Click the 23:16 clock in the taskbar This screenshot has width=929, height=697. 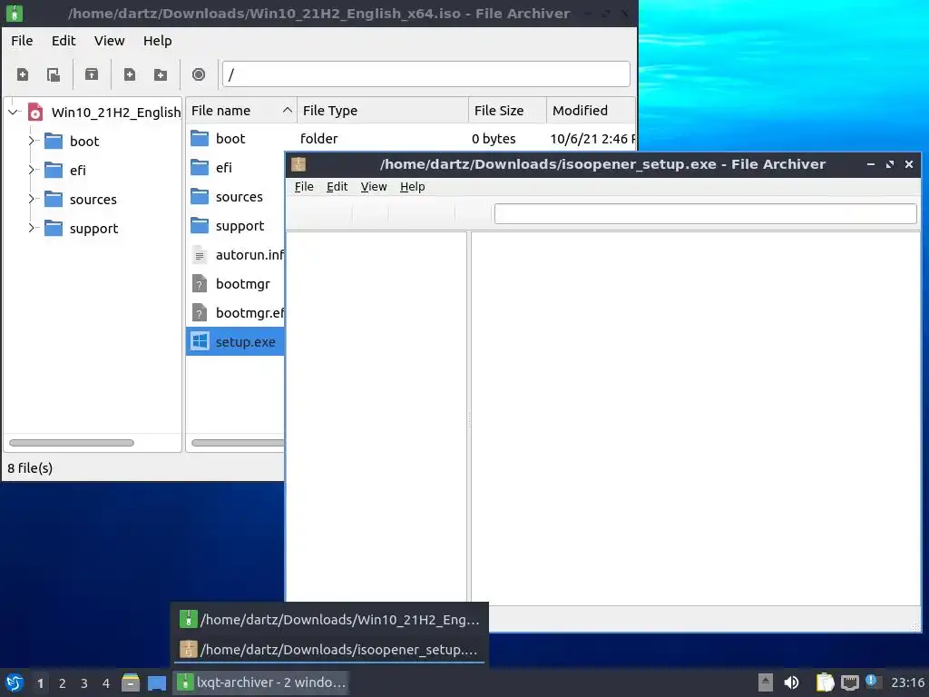[x=907, y=682]
